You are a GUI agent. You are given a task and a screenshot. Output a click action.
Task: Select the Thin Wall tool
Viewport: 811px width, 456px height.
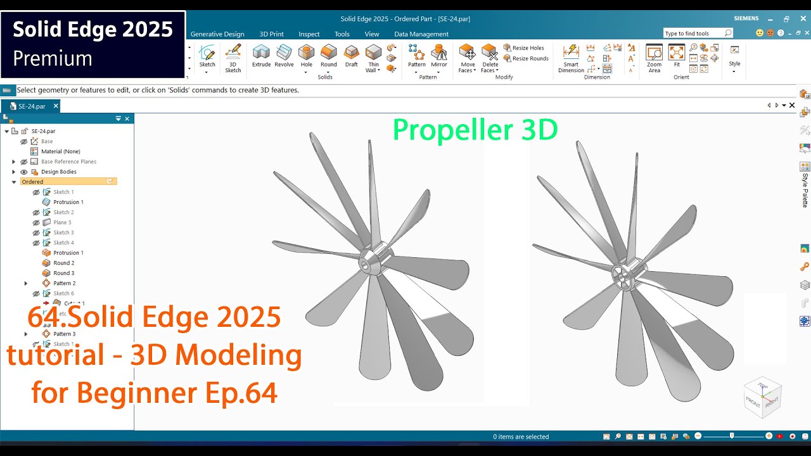point(374,57)
